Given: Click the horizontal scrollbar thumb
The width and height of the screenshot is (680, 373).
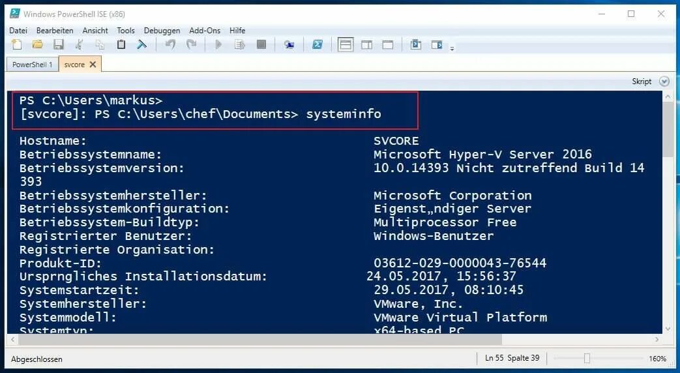Looking at the screenshot, I should (259, 339).
